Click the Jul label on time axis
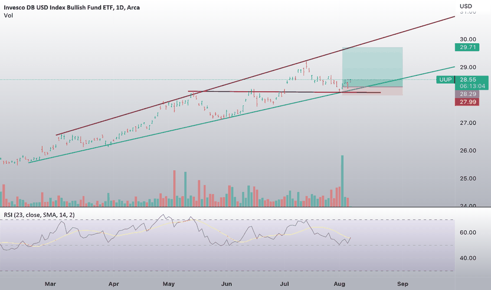This screenshot has height=290, width=491. (x=284, y=284)
